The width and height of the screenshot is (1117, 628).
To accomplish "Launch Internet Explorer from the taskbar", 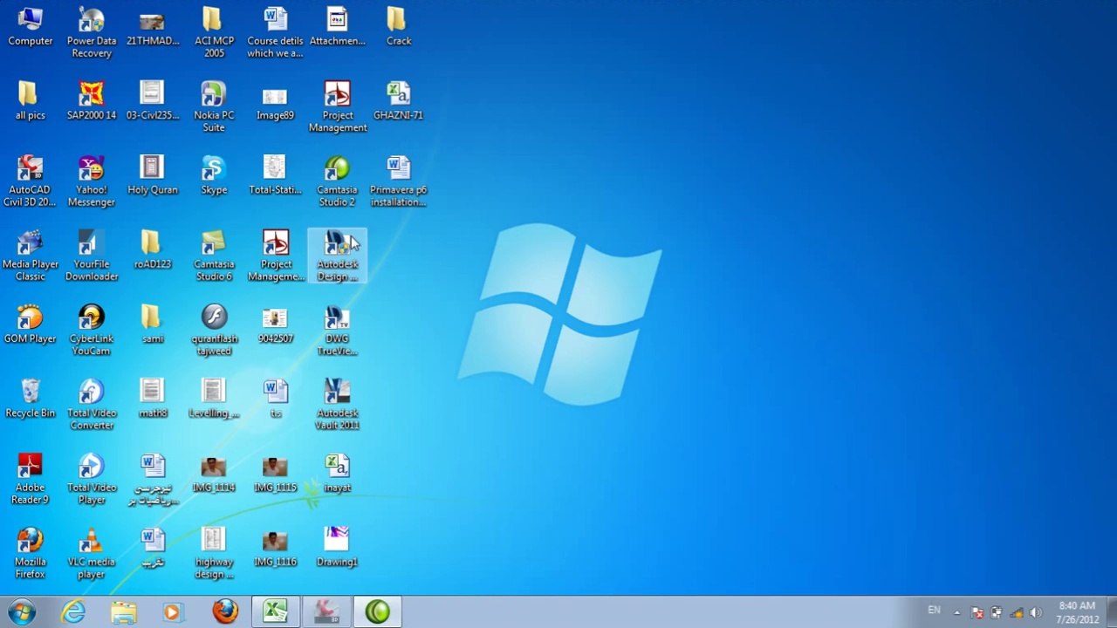I will 73,611.
